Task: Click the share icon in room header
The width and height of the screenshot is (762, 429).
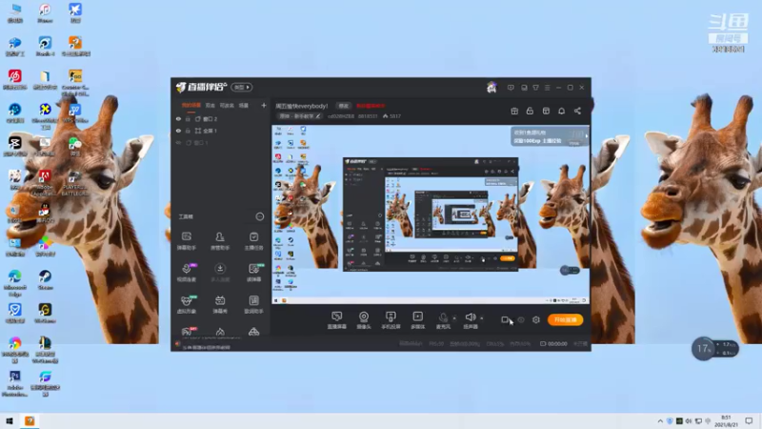Action: coord(577,111)
